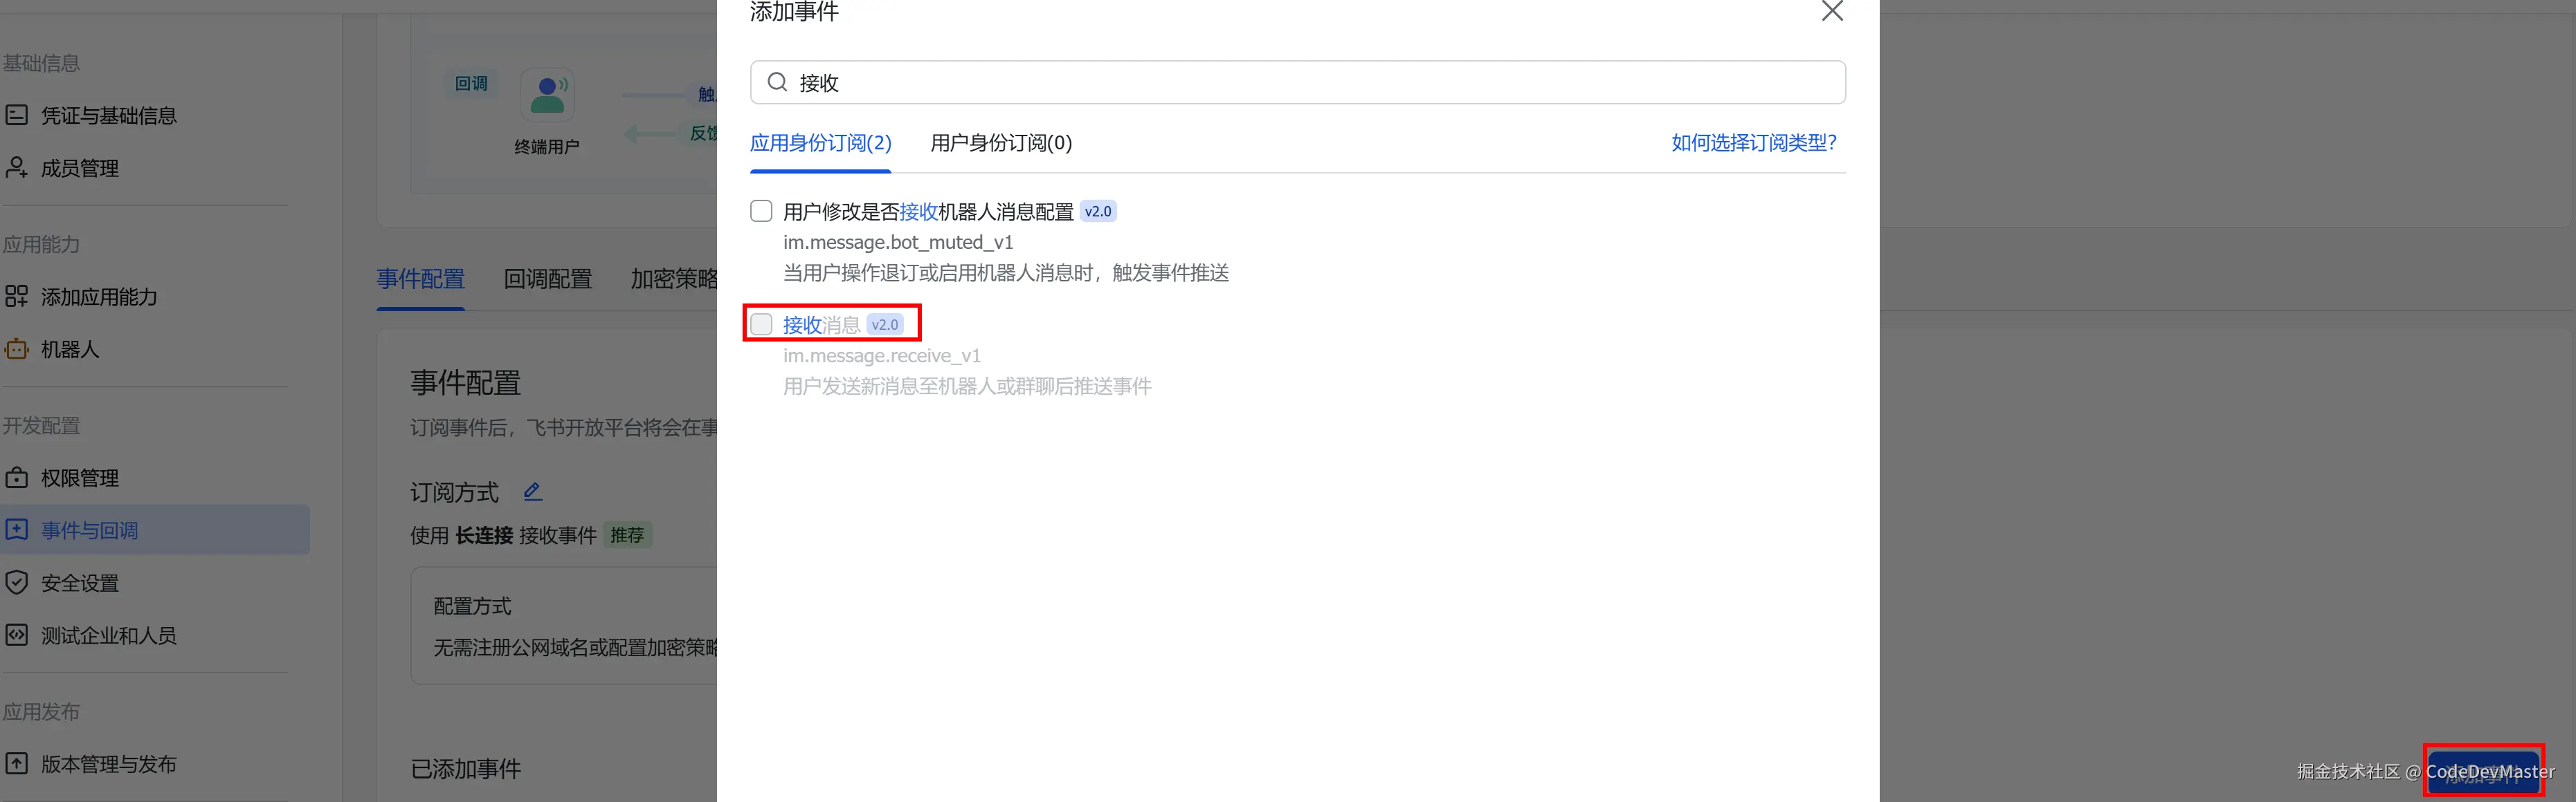Select the 机器人 robot icon
Screen dimensions: 2576x802
click(16, 350)
